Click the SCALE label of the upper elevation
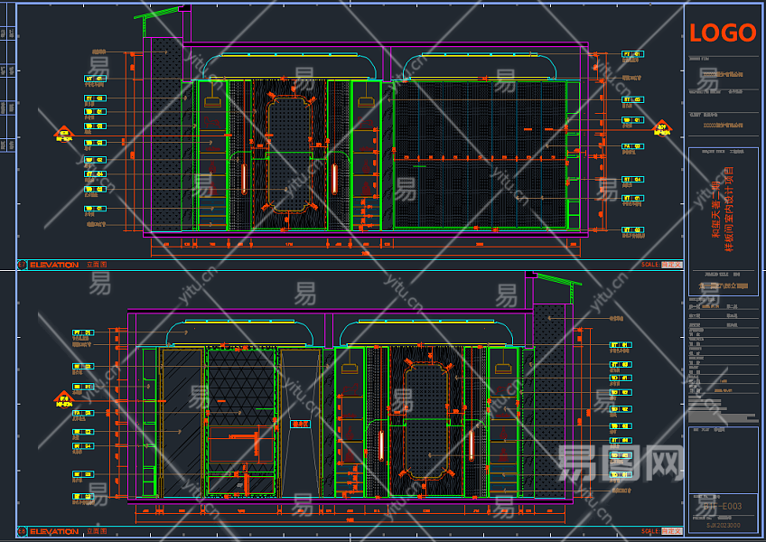This screenshot has width=766, height=542. click(x=650, y=265)
